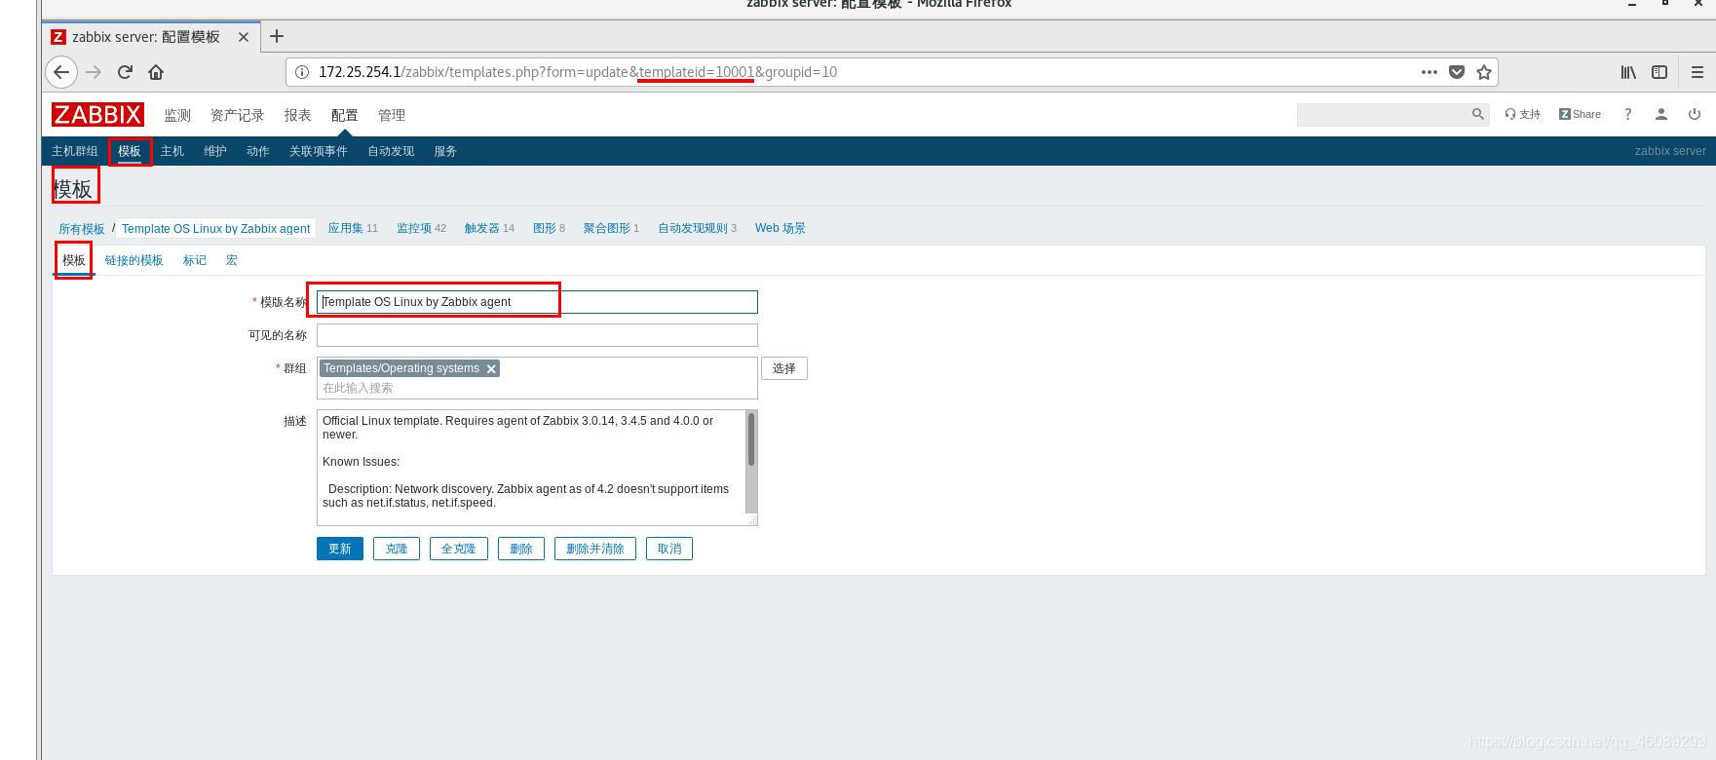Open 自动发现规则 3 link
The height and width of the screenshot is (760, 1716).
pyautogui.click(x=697, y=228)
